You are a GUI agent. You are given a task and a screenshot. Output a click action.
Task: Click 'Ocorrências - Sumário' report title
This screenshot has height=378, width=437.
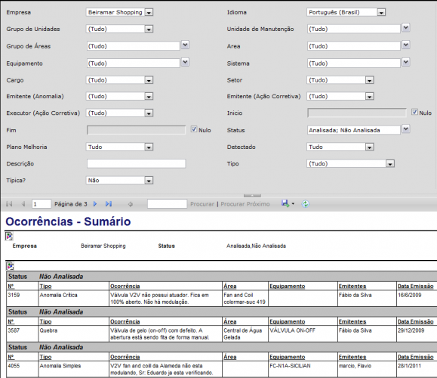68,222
